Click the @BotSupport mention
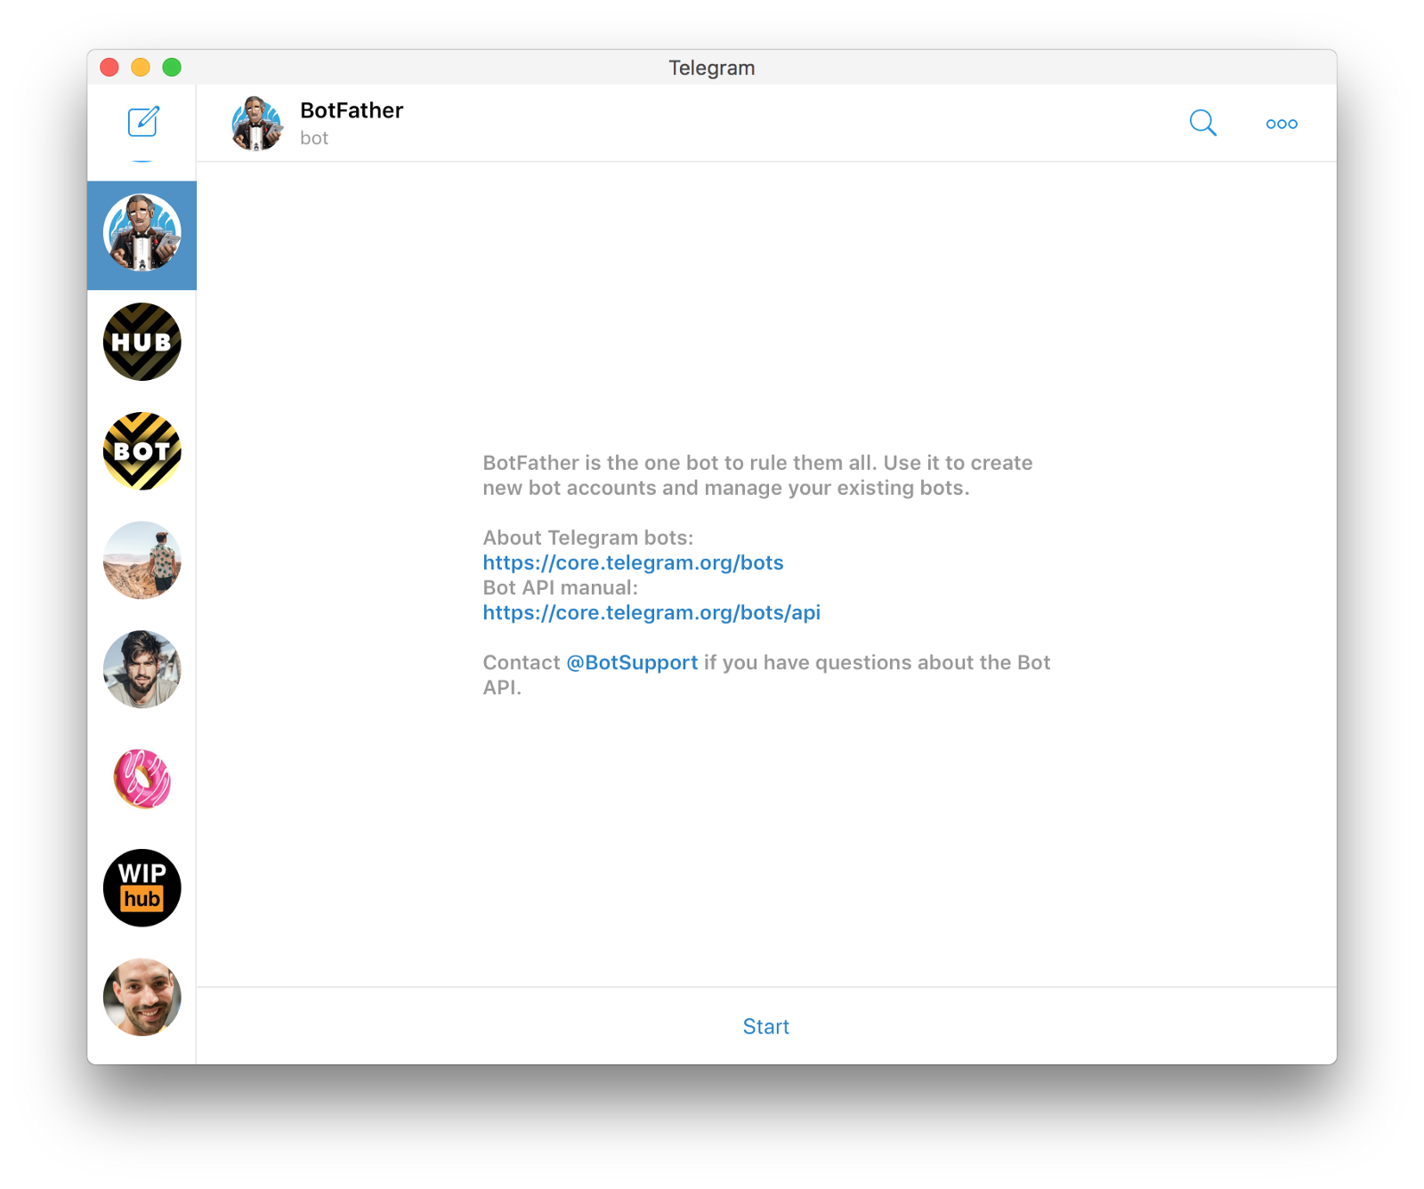This screenshot has height=1189, width=1424. pyautogui.click(x=632, y=662)
